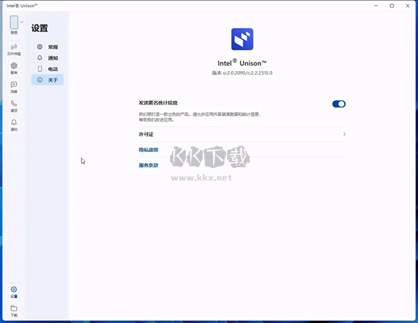Click the Settings (设置) gear at bottom left
The height and width of the screenshot is (323, 418).
pos(14,292)
